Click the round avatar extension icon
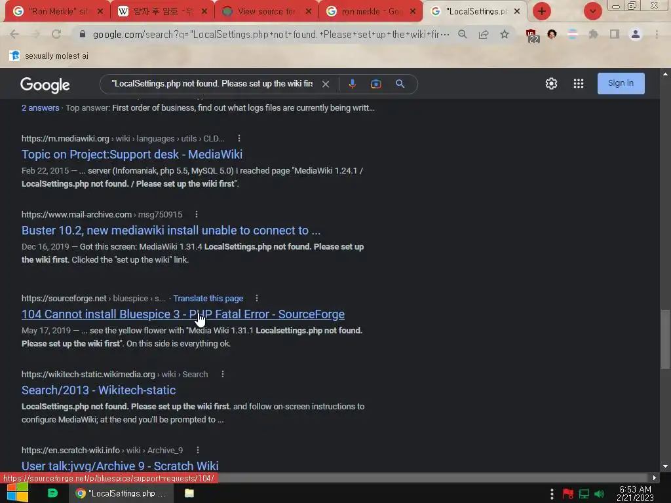 pos(552,34)
